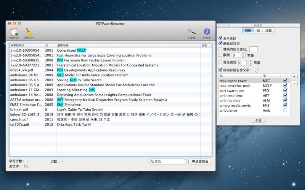305x190 pixels.
Task: Click the stepper next to 首先缩短 field
Action: click(x=250, y=63)
